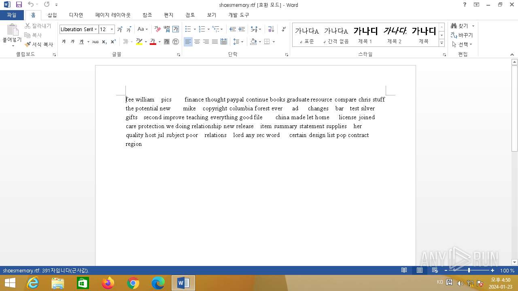
Task: Open the bullets list dropdown
Action: pos(195,30)
